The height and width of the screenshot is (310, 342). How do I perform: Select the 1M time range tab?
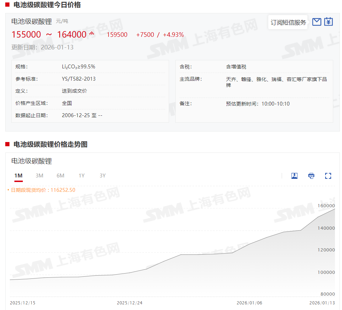(18, 176)
